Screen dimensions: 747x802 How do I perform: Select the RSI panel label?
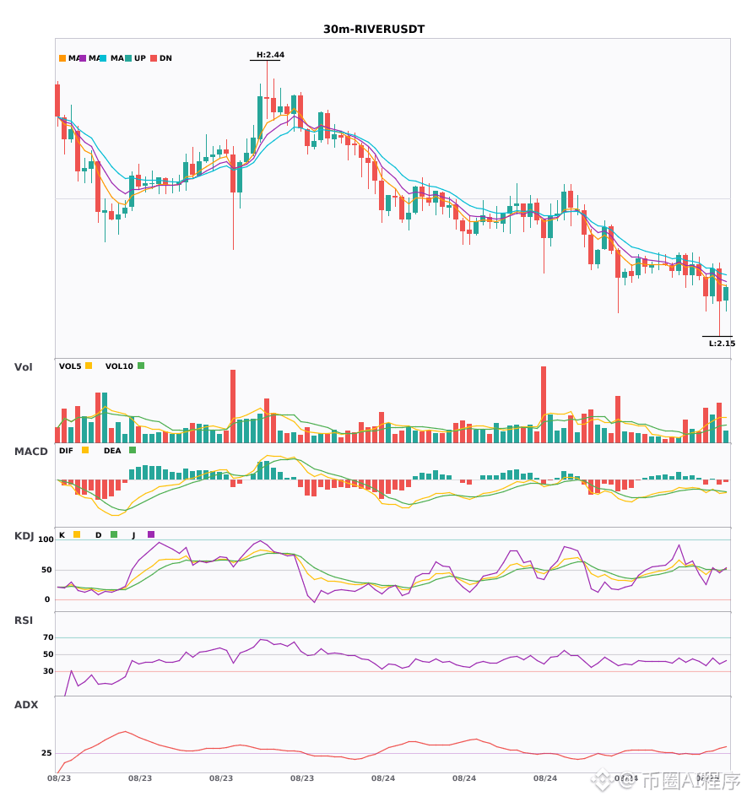coord(24,620)
